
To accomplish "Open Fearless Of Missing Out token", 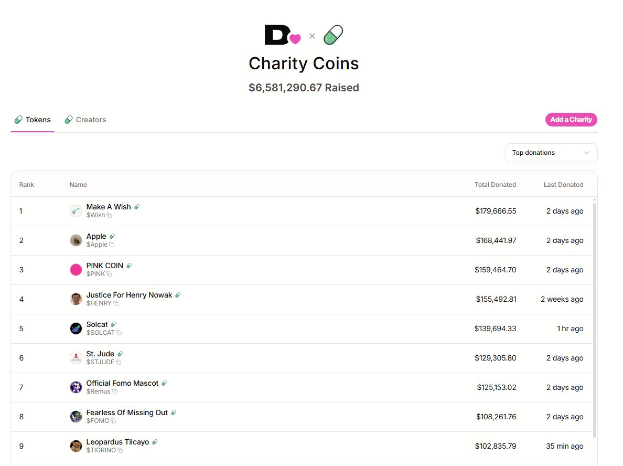I will [127, 413].
